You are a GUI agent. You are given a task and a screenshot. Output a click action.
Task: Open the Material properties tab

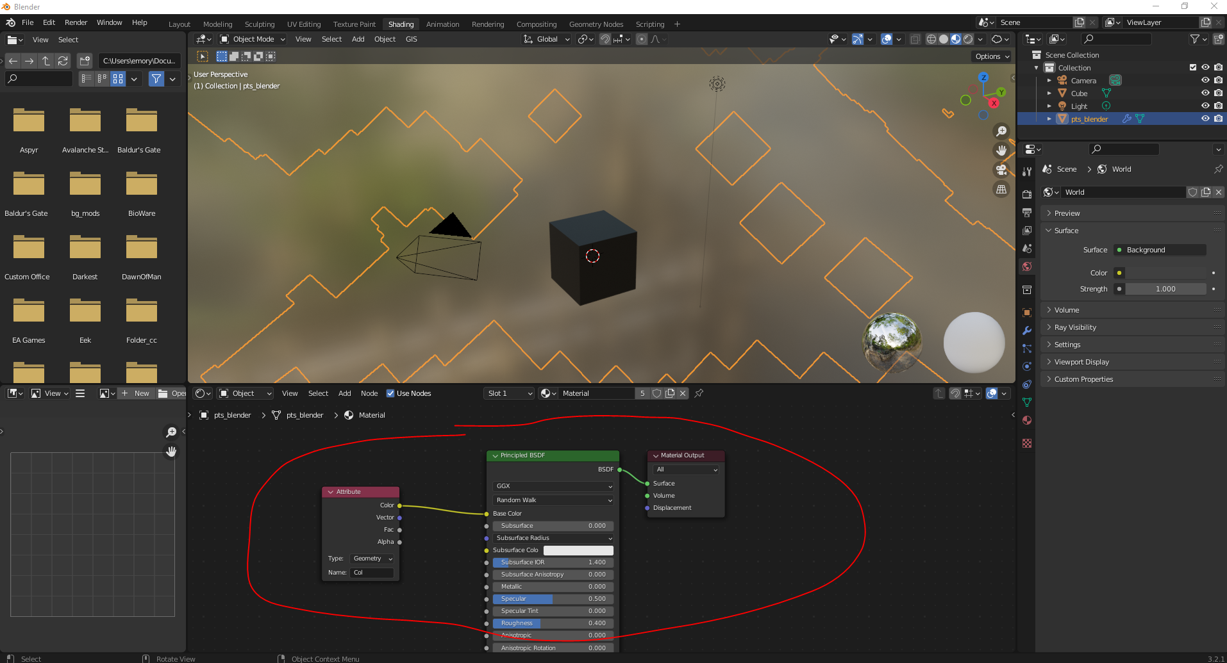(1027, 420)
